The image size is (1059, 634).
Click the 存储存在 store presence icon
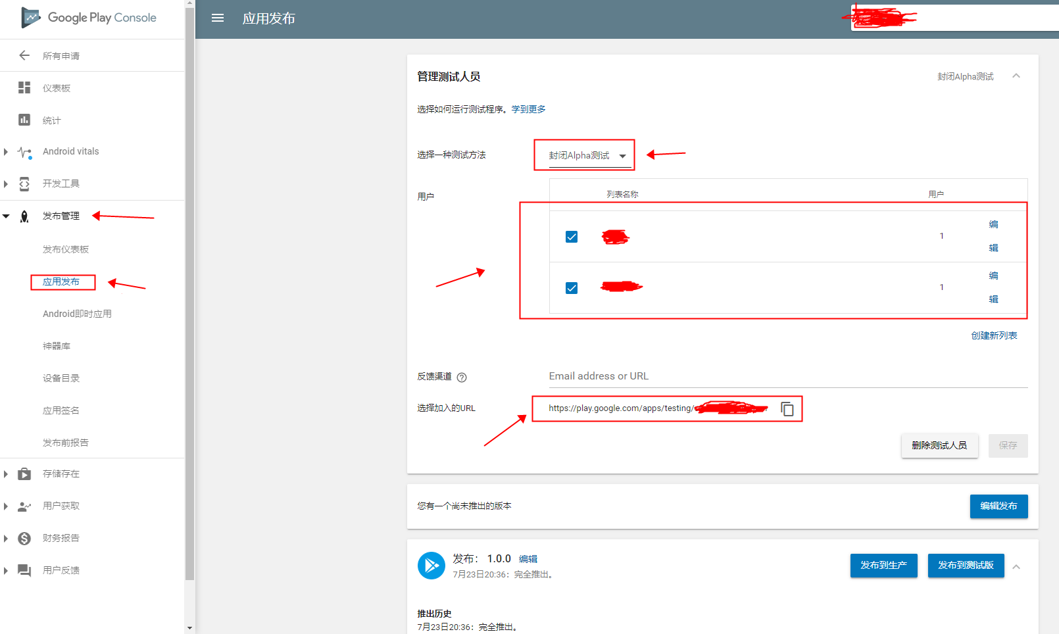[24, 474]
